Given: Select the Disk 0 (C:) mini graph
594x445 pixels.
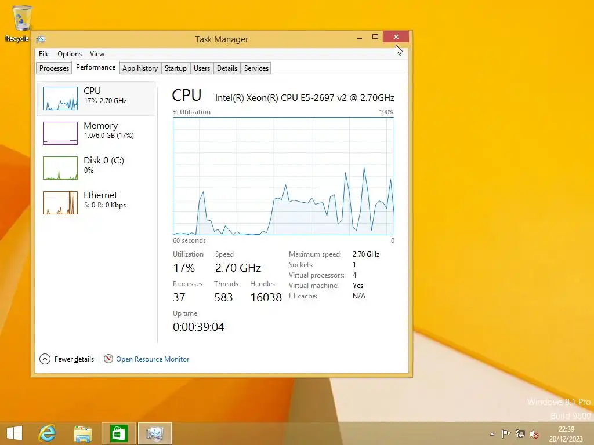Looking at the screenshot, I should (x=60, y=168).
